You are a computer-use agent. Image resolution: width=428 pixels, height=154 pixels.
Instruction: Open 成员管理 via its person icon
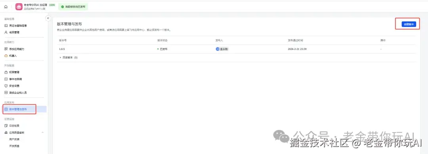click(x=6, y=32)
